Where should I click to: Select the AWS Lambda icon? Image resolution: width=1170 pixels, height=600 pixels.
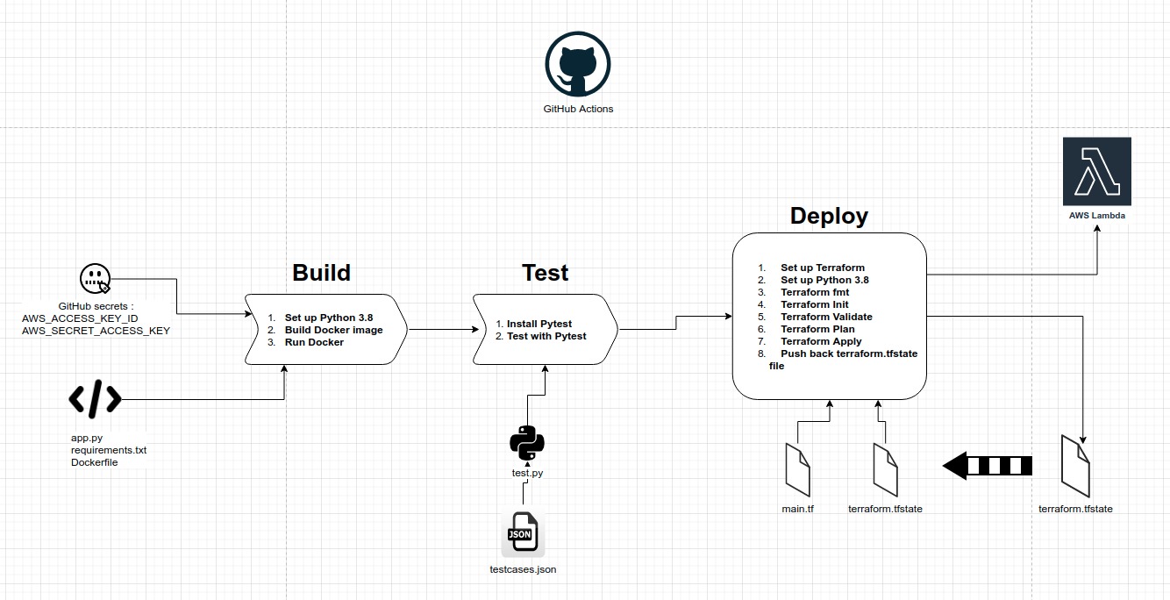tap(1096, 171)
